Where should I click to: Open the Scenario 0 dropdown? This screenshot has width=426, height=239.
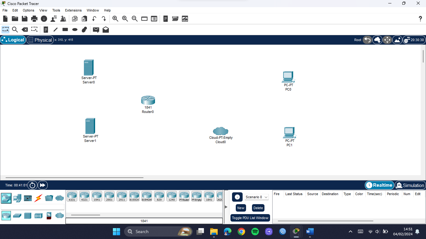point(256,197)
